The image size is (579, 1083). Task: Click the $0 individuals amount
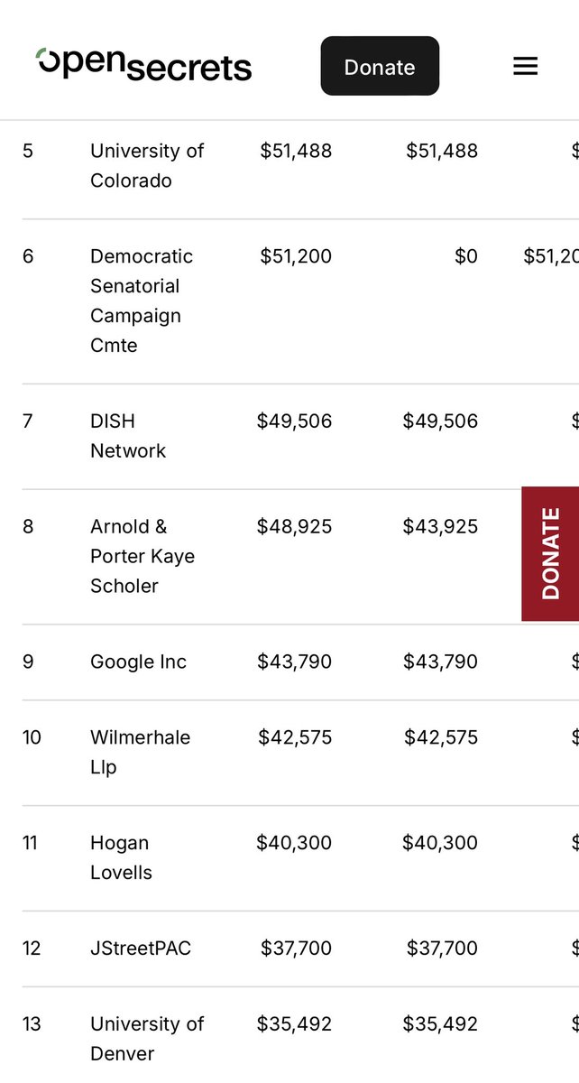pyautogui.click(x=465, y=256)
